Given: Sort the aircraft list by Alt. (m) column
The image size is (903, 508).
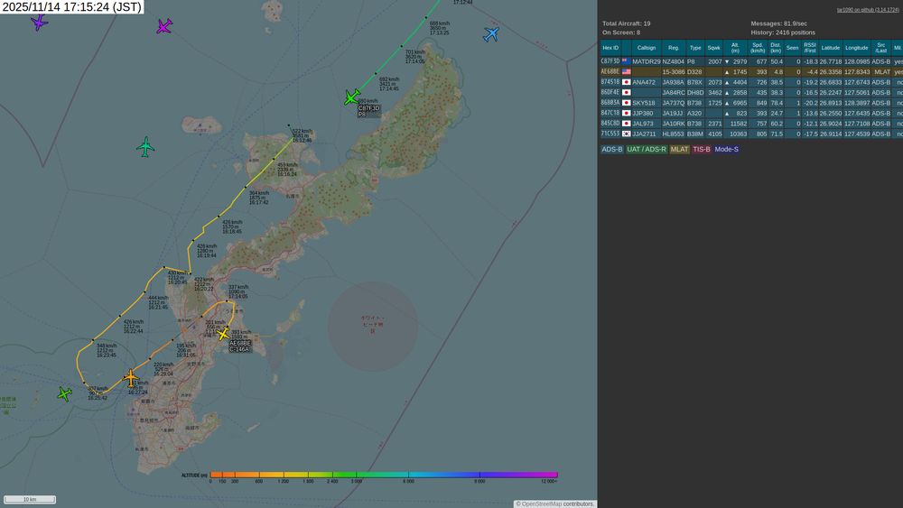Looking at the screenshot, I should [735, 48].
